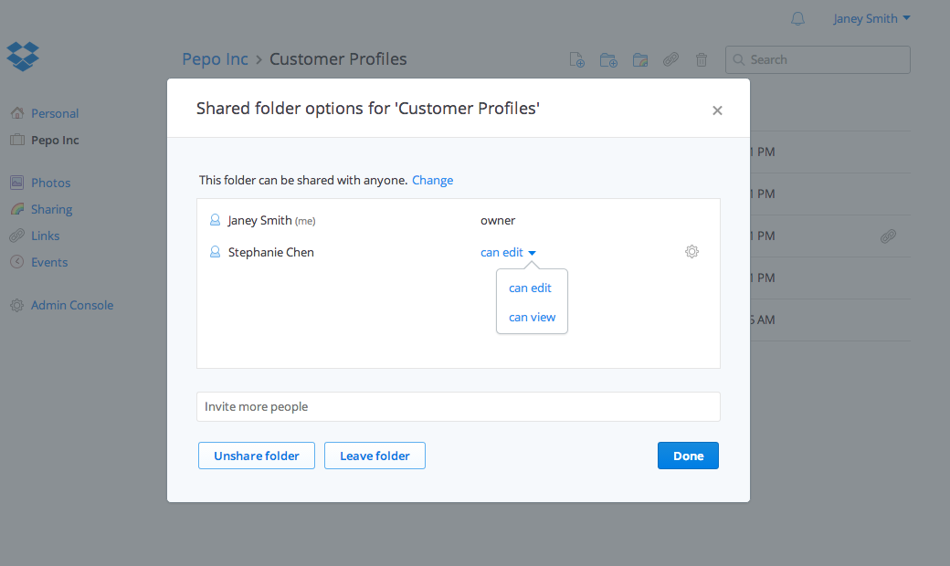Open the notifications bell icon
Image resolution: width=950 pixels, height=566 pixels.
[798, 19]
